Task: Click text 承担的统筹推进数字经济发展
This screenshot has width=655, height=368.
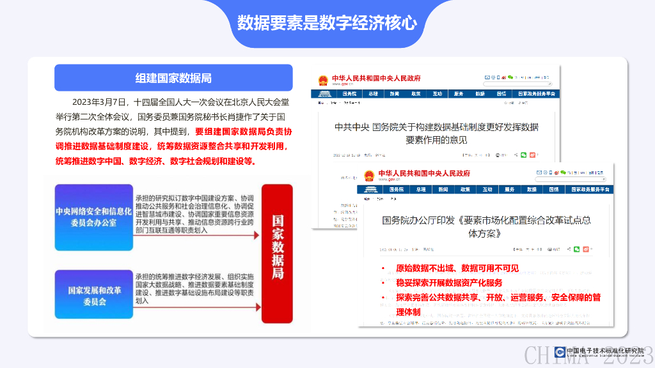Action: 194,288
